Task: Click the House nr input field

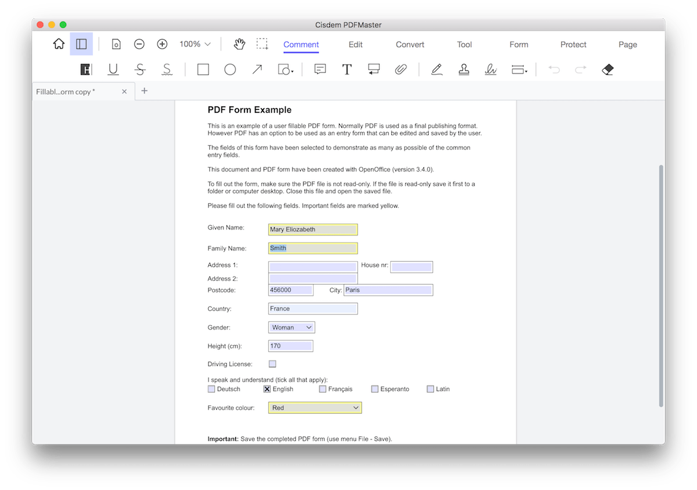Action: click(412, 267)
